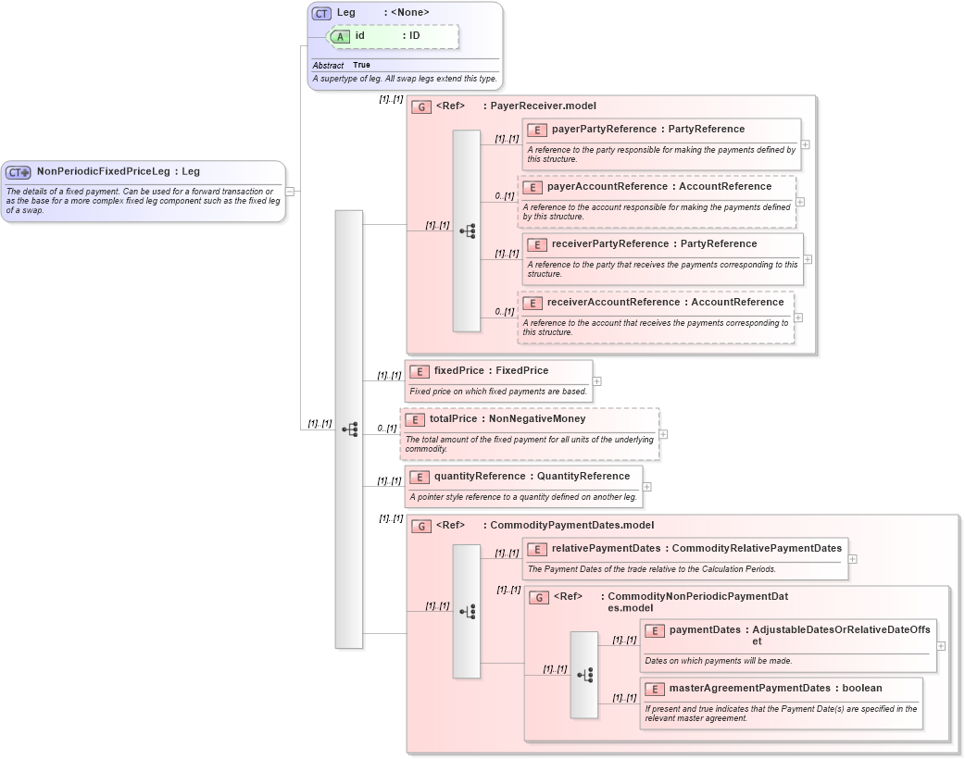Collapse the NonPeriodicFixedPriceLeg node
Image resolution: width=965 pixels, height=759 pixels.
tap(289, 192)
